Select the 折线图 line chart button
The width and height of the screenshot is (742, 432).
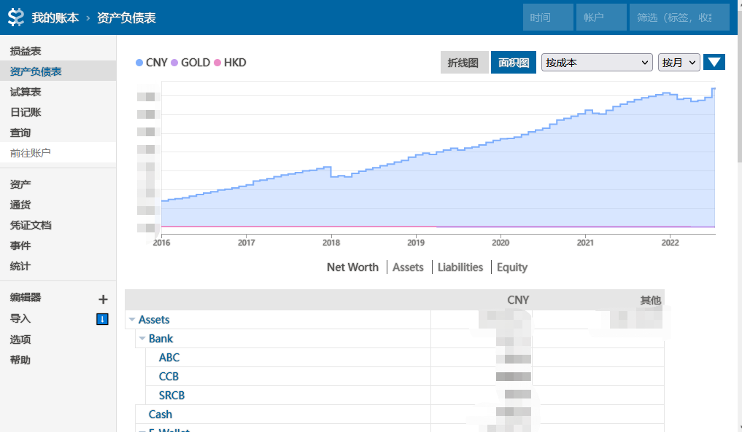pyautogui.click(x=464, y=63)
